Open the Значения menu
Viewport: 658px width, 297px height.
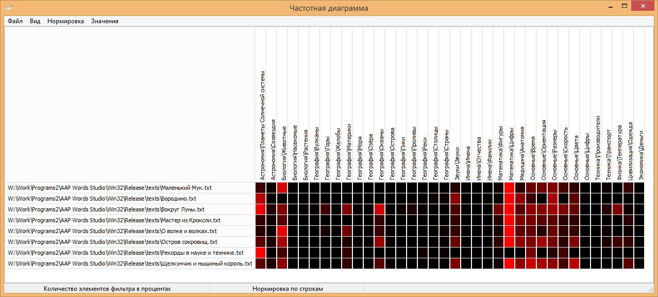point(105,21)
